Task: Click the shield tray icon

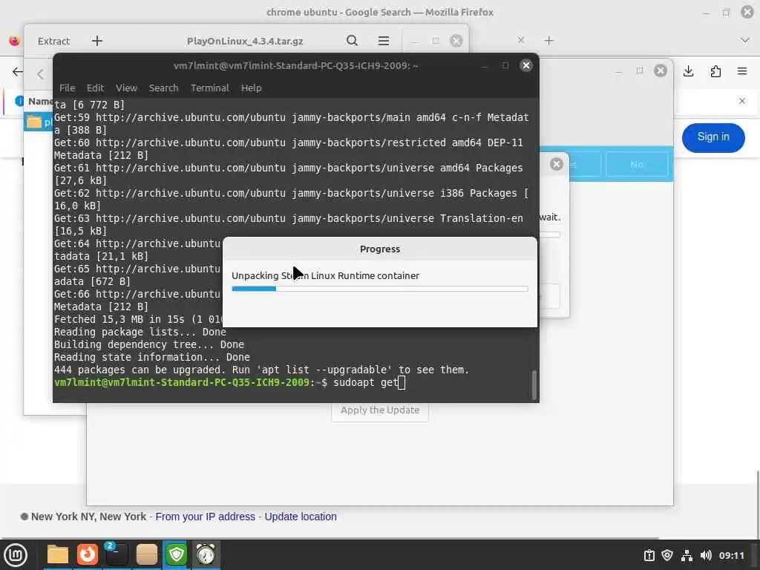Action: [x=667, y=555]
